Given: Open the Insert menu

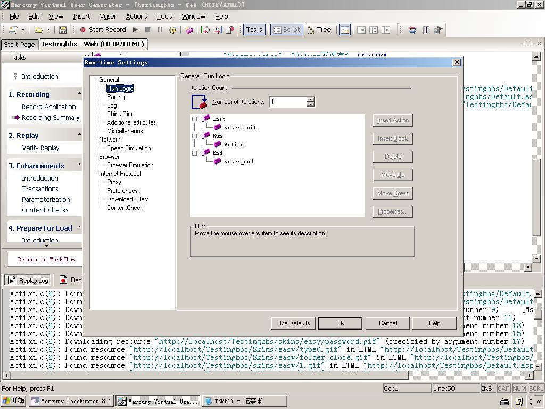Looking at the screenshot, I should [81, 17].
